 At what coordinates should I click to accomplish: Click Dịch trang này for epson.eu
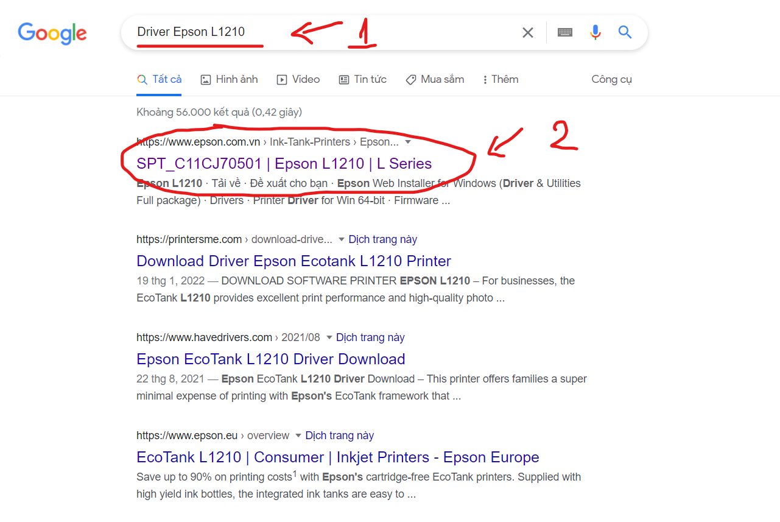tap(339, 435)
